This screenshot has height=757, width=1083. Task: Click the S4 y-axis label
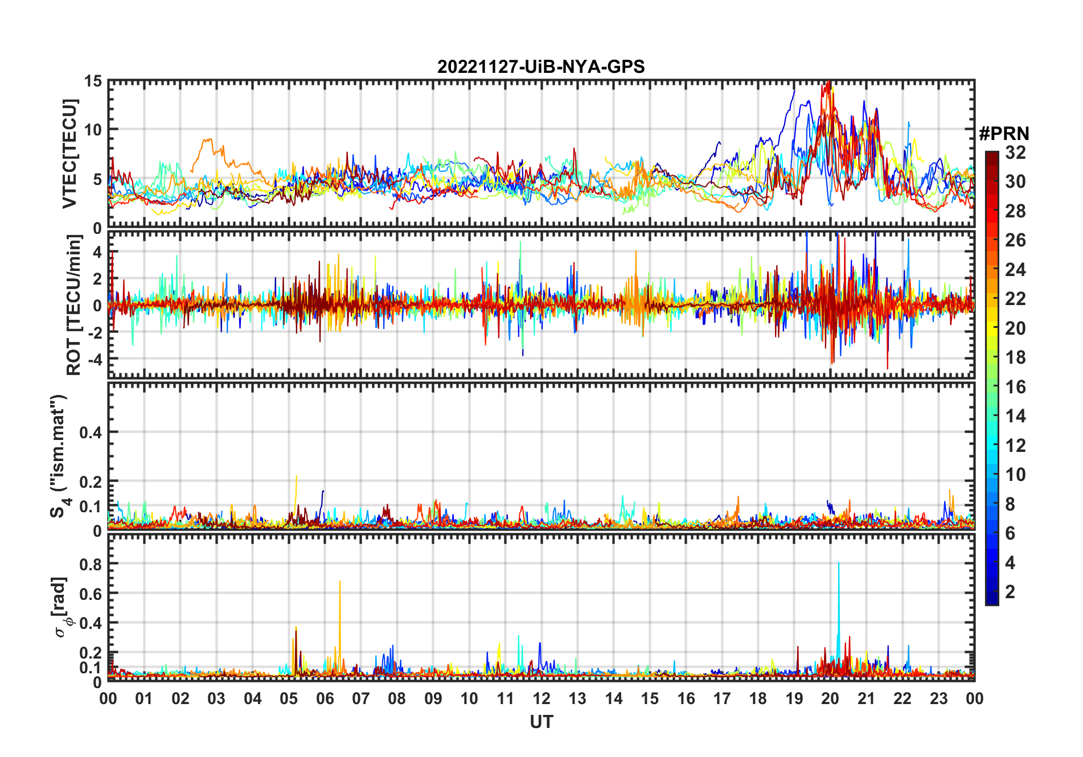(x=59, y=456)
